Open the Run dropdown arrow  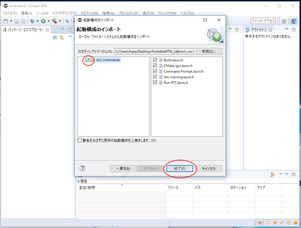point(49,21)
